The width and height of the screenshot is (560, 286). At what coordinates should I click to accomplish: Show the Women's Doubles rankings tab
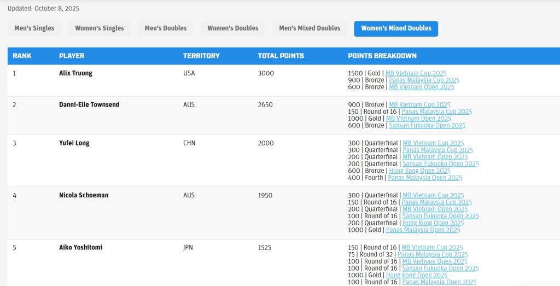pos(232,28)
